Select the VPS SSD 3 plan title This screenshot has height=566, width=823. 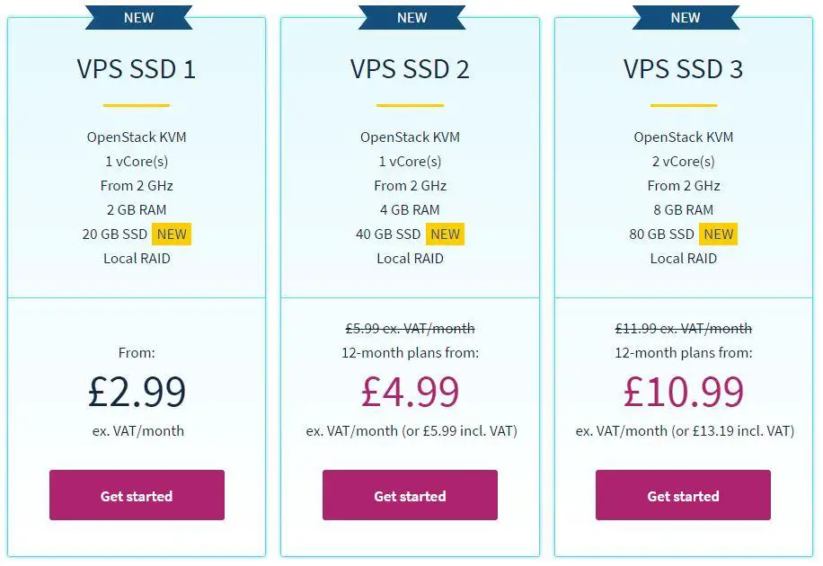[683, 69]
